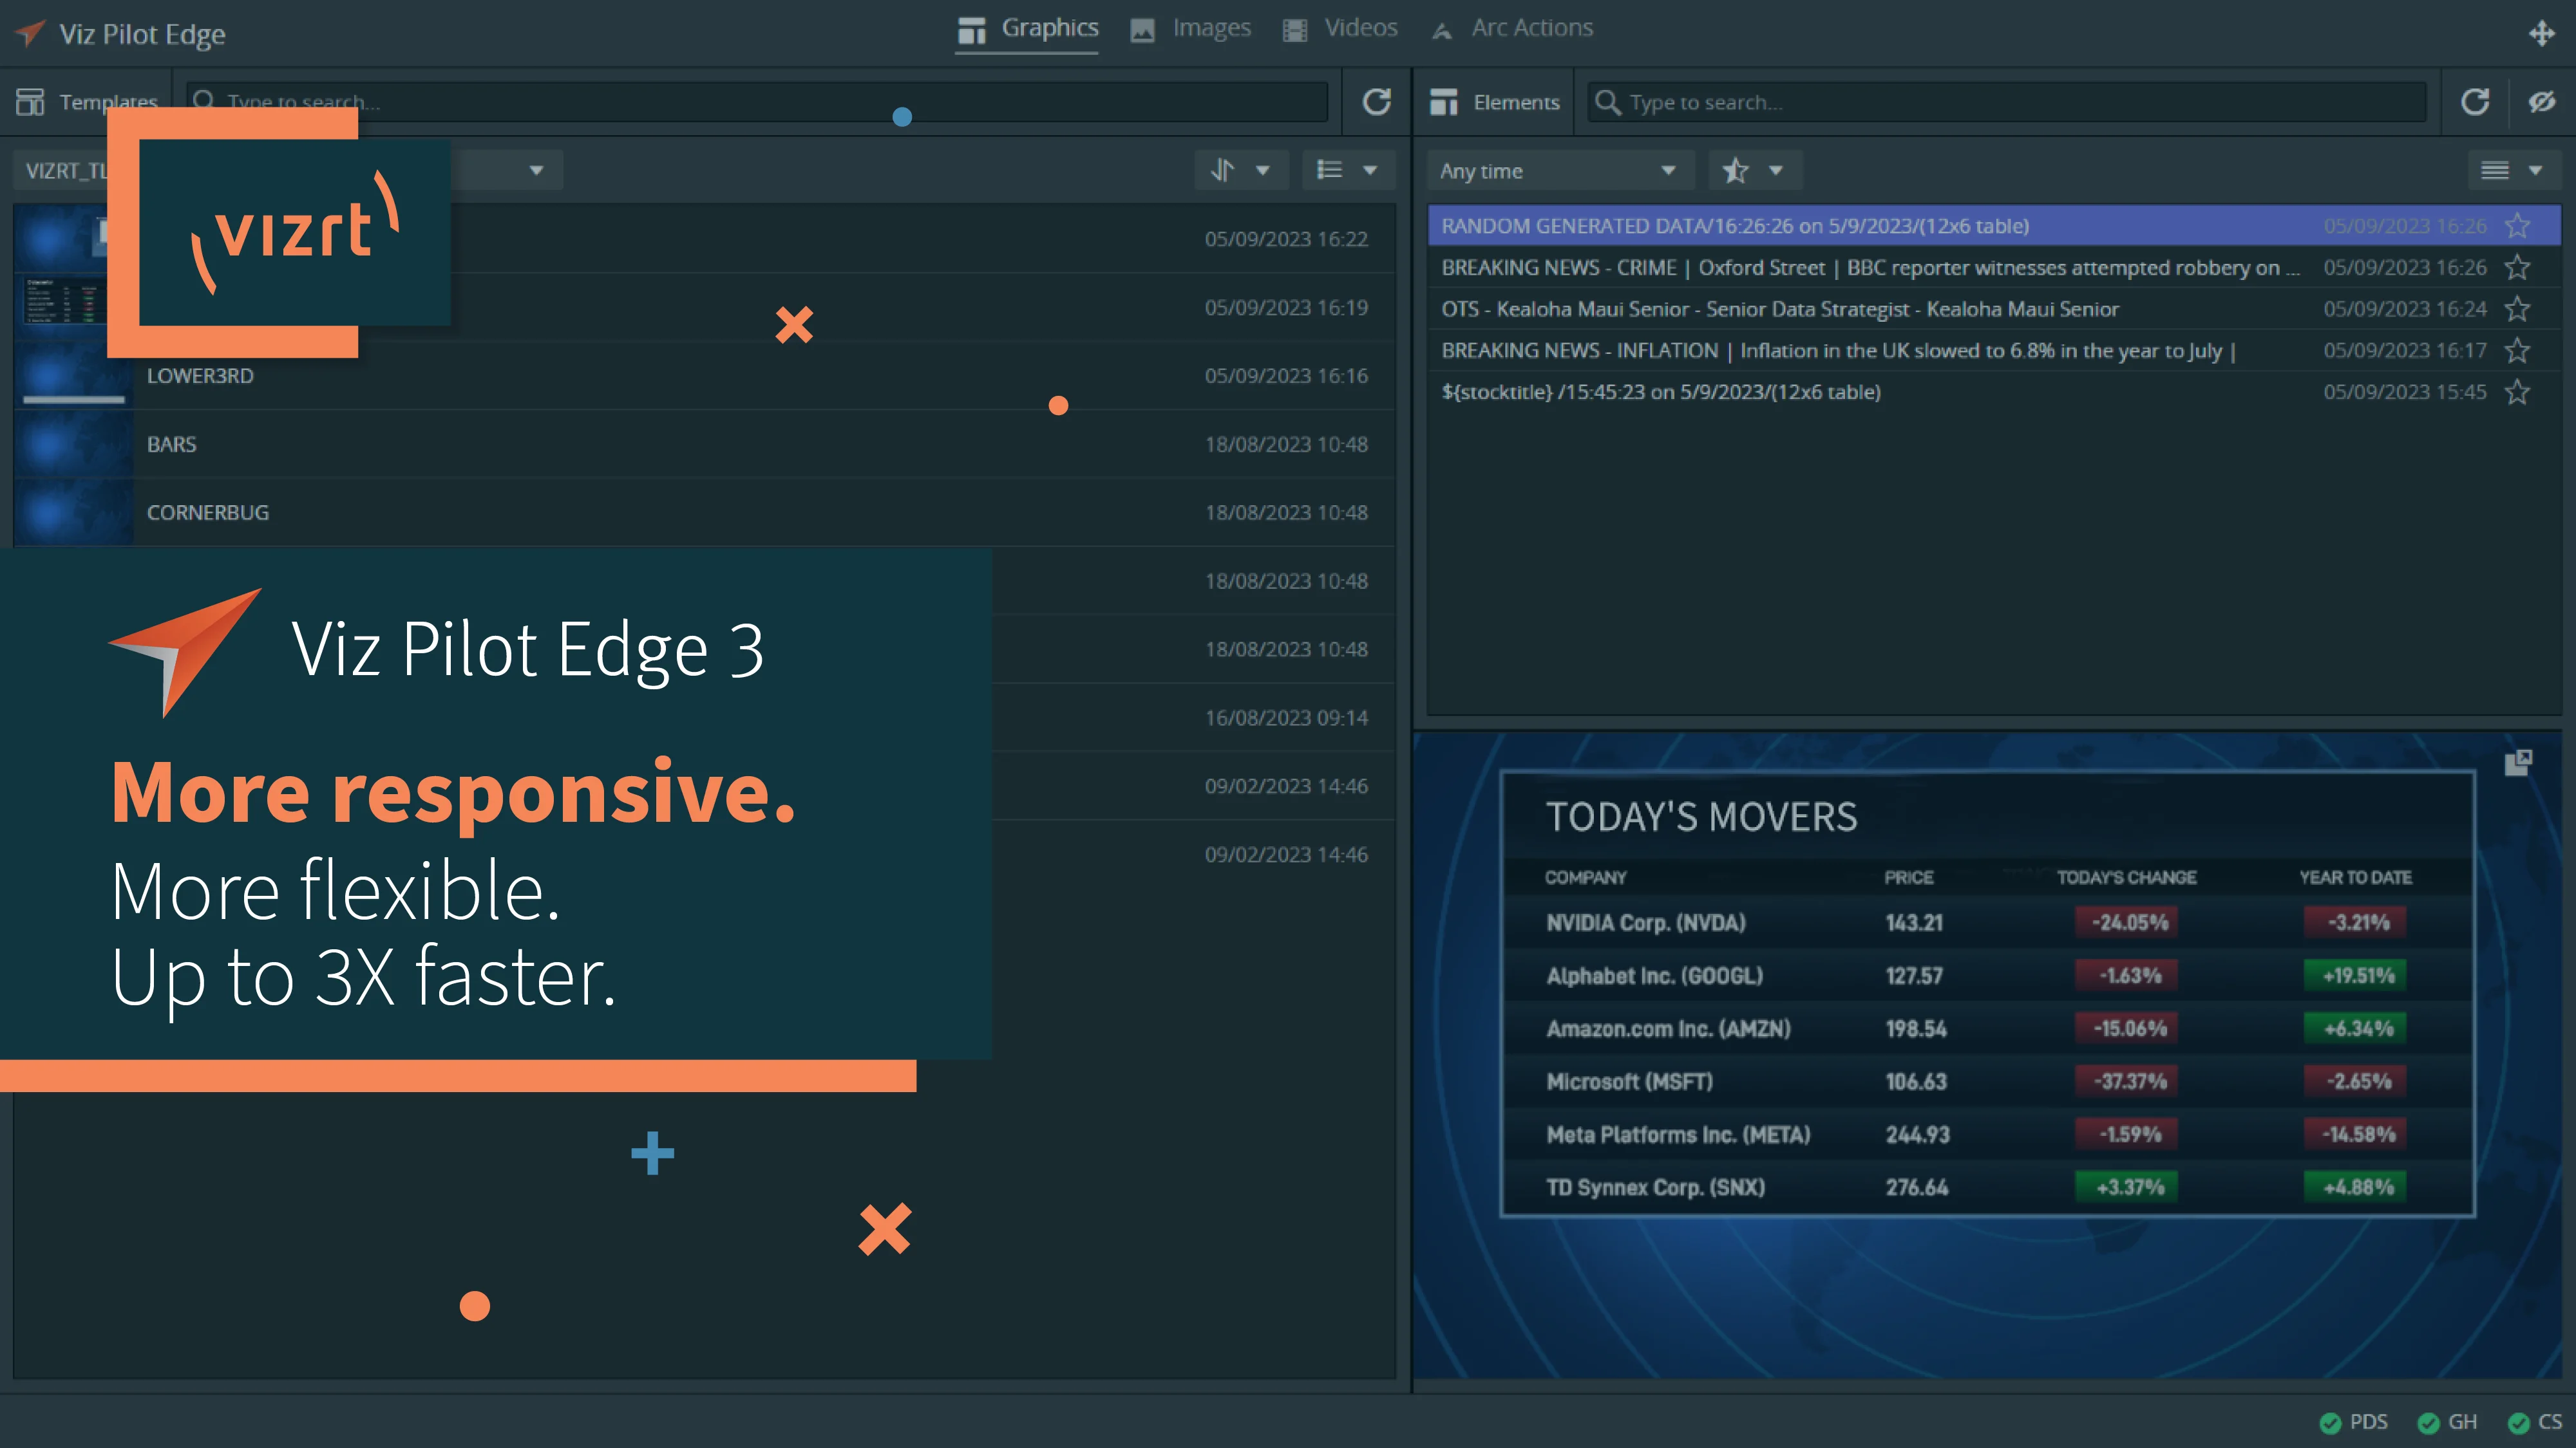This screenshot has width=2576, height=1448.
Task: Click the elements search field
Action: (x=2000, y=102)
